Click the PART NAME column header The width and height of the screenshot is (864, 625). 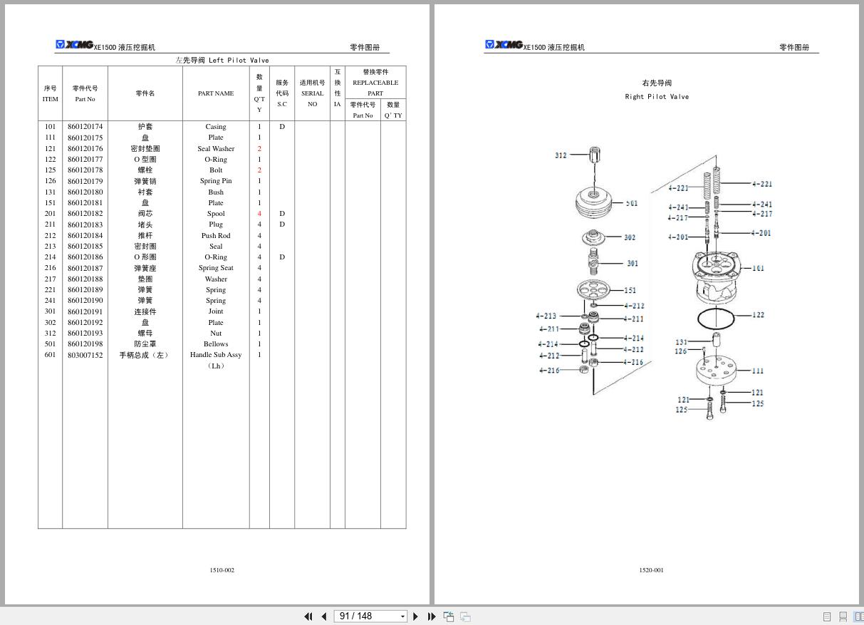[216, 93]
